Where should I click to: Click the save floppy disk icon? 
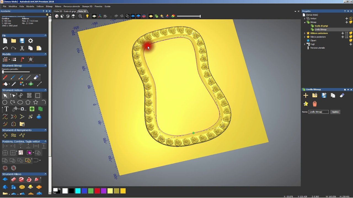[22, 41]
